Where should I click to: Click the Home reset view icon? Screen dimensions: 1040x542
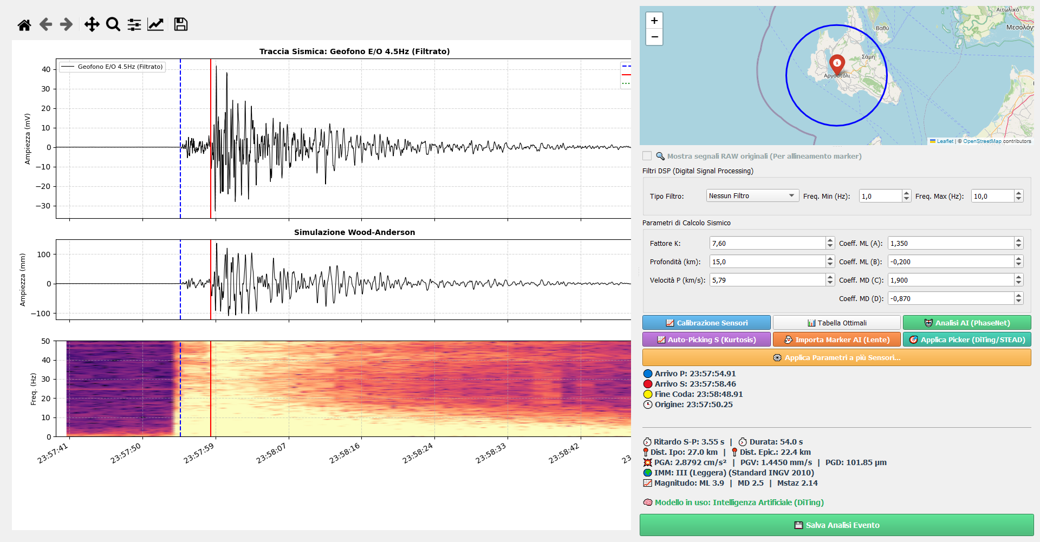(x=24, y=24)
